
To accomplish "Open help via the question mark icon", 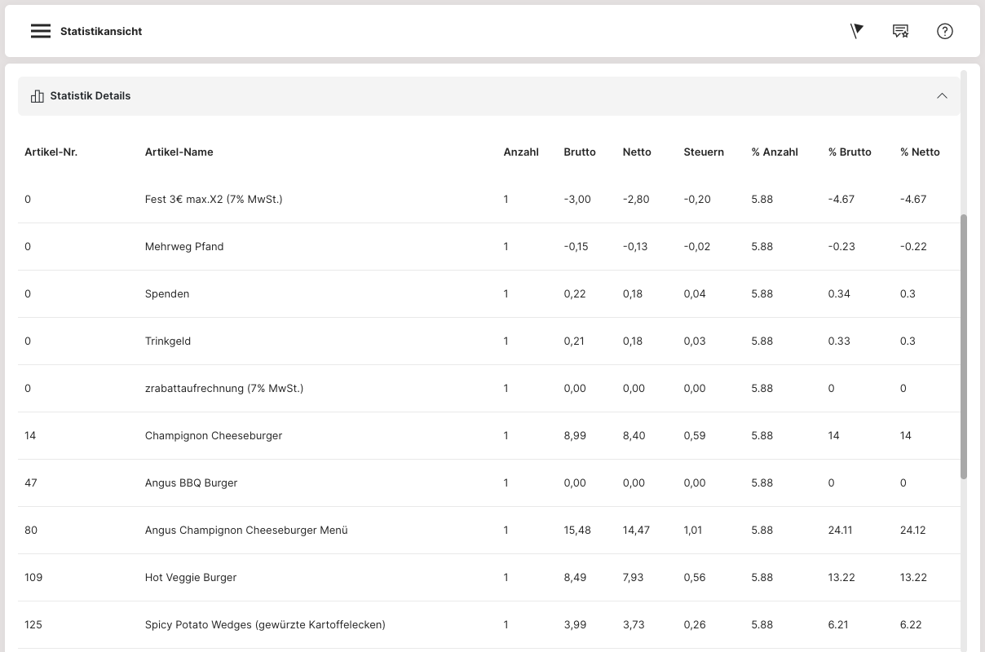I will 944,31.
